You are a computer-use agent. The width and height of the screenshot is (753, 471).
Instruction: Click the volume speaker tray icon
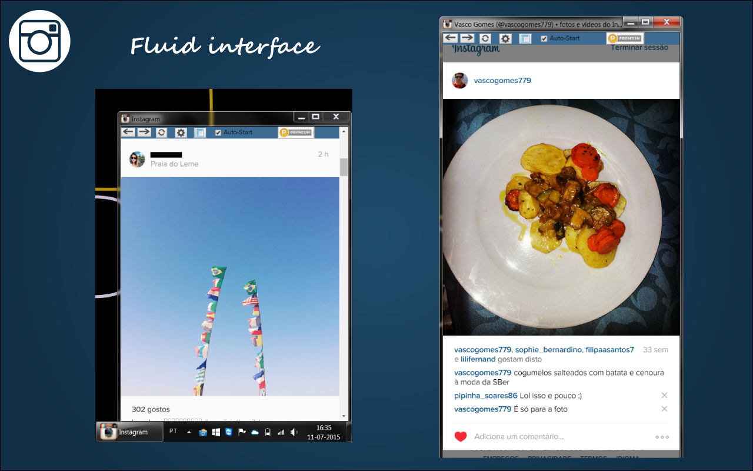pyautogui.click(x=294, y=432)
